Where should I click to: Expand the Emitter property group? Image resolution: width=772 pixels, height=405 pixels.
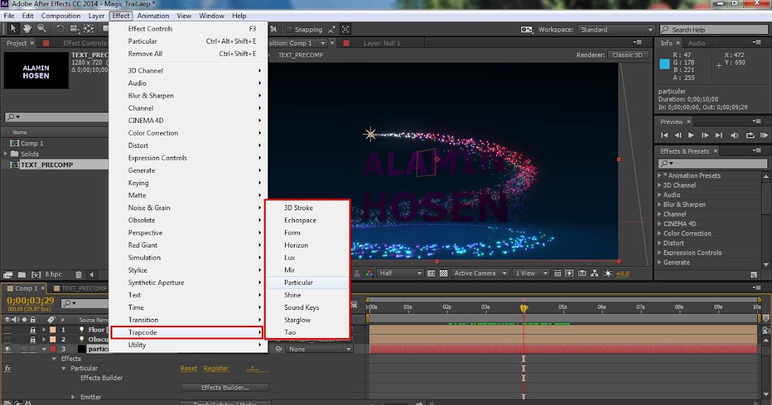pyautogui.click(x=73, y=397)
